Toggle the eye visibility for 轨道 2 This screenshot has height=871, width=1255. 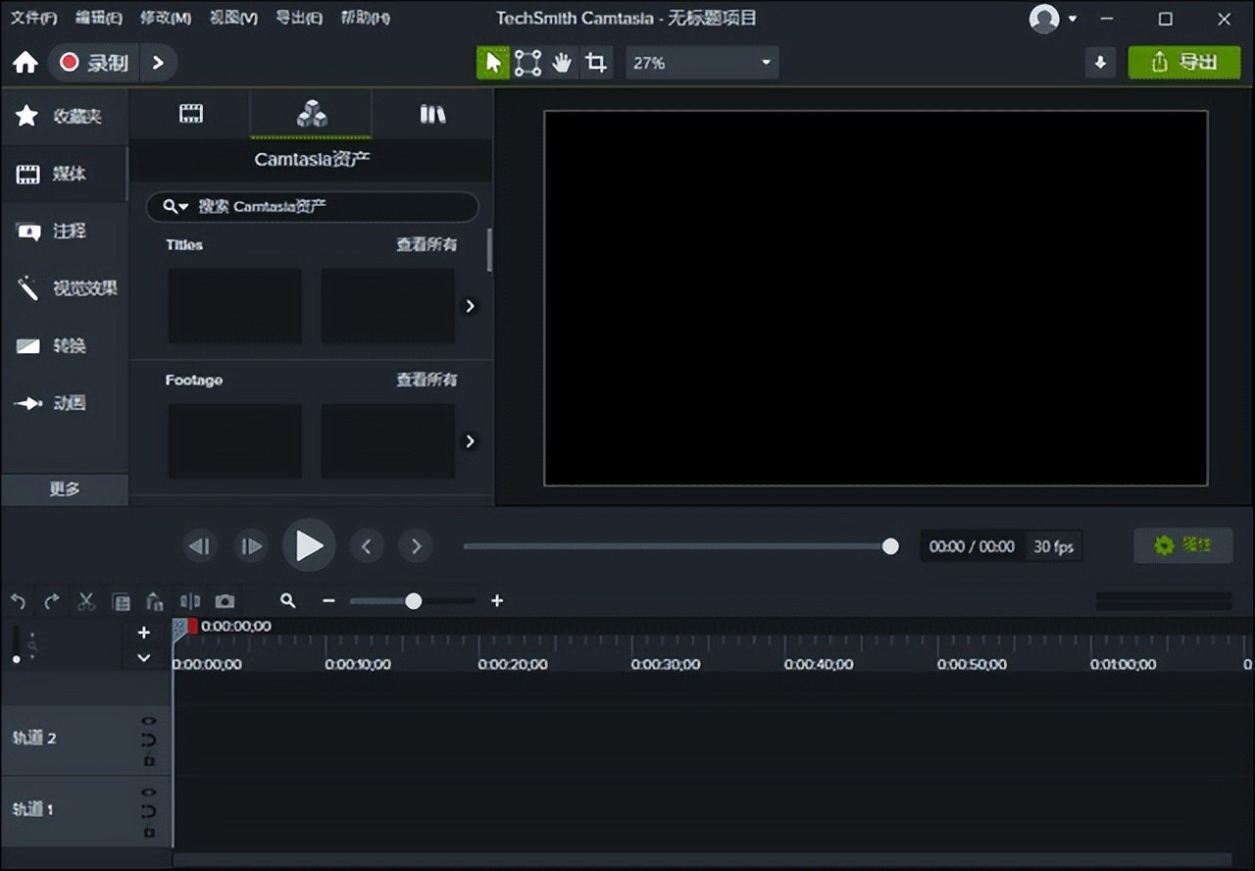(149, 721)
